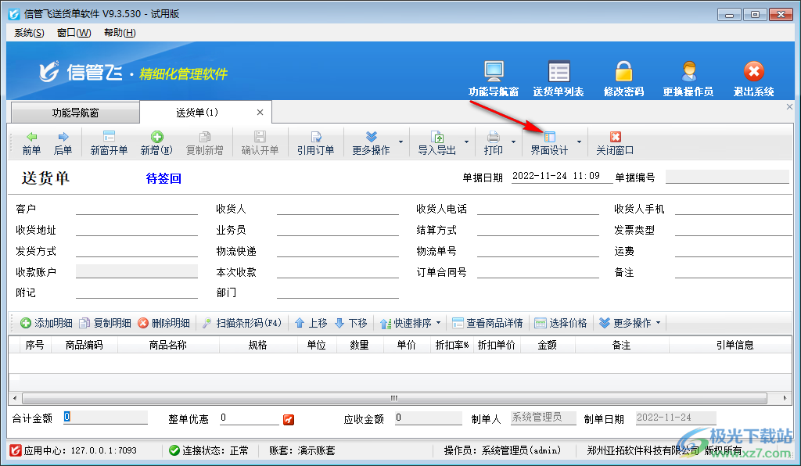Click 扫描条形码(F4) barcode scan

(x=242, y=323)
